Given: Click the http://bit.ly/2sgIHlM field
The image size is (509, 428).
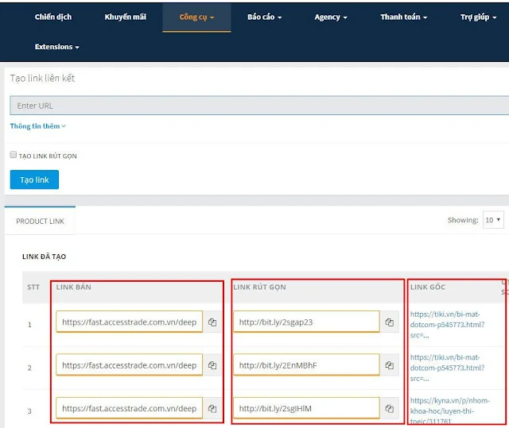Looking at the screenshot, I should point(306,408).
